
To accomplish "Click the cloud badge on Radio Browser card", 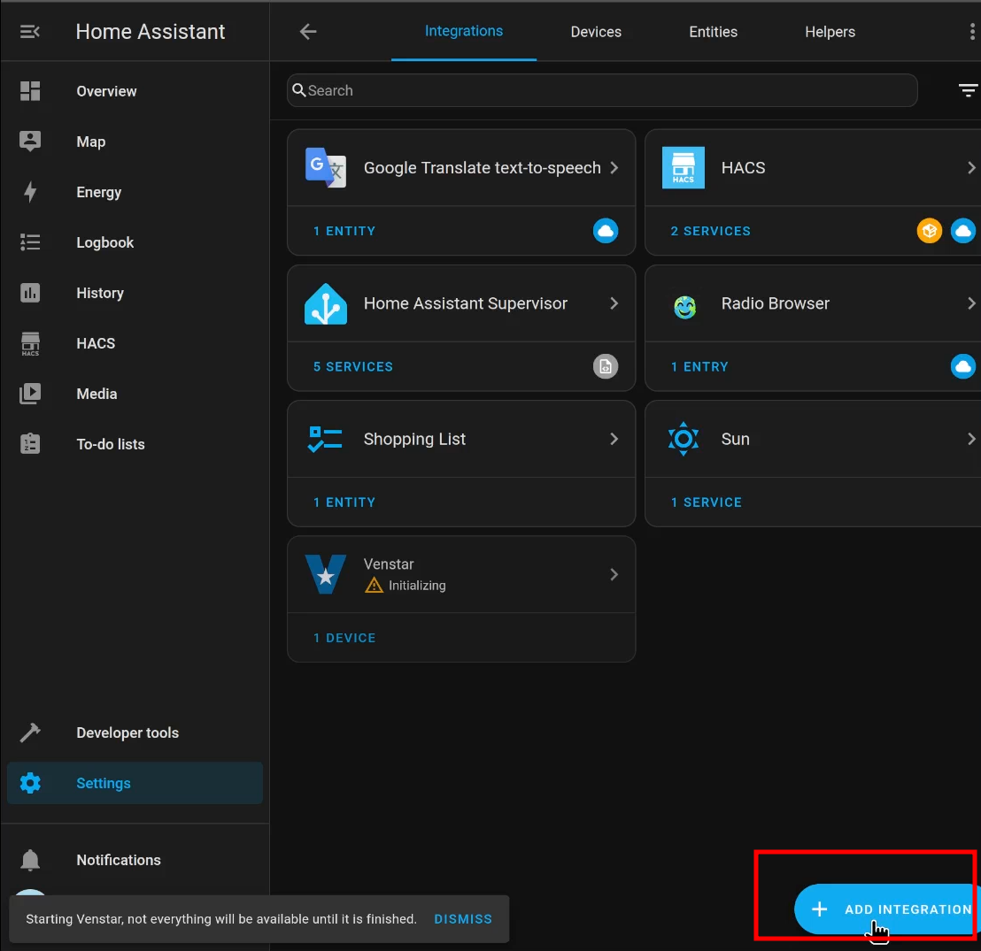I will 963,366.
